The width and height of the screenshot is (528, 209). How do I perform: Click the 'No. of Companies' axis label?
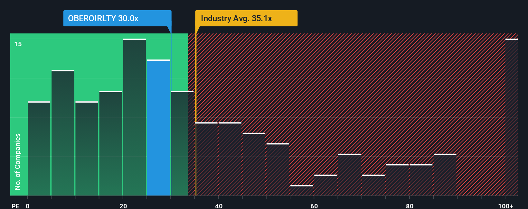18,161
